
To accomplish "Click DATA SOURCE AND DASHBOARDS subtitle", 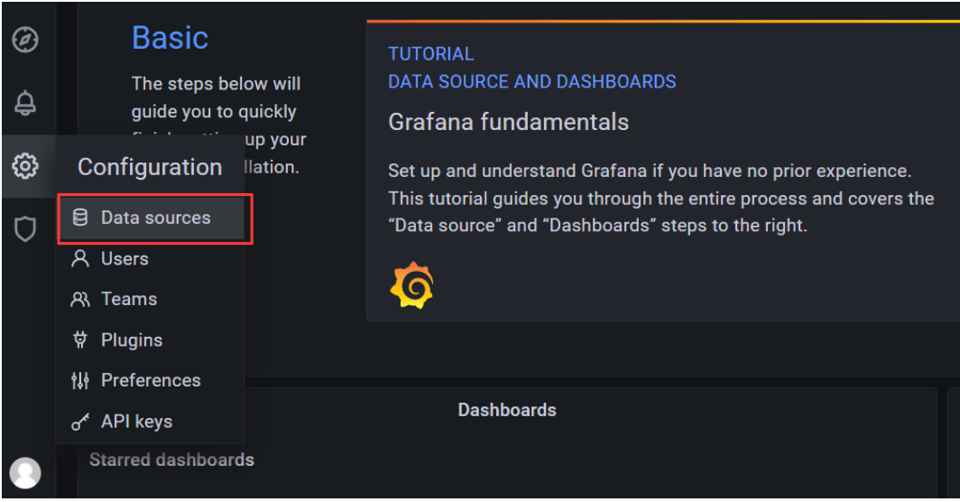I will (x=532, y=81).
